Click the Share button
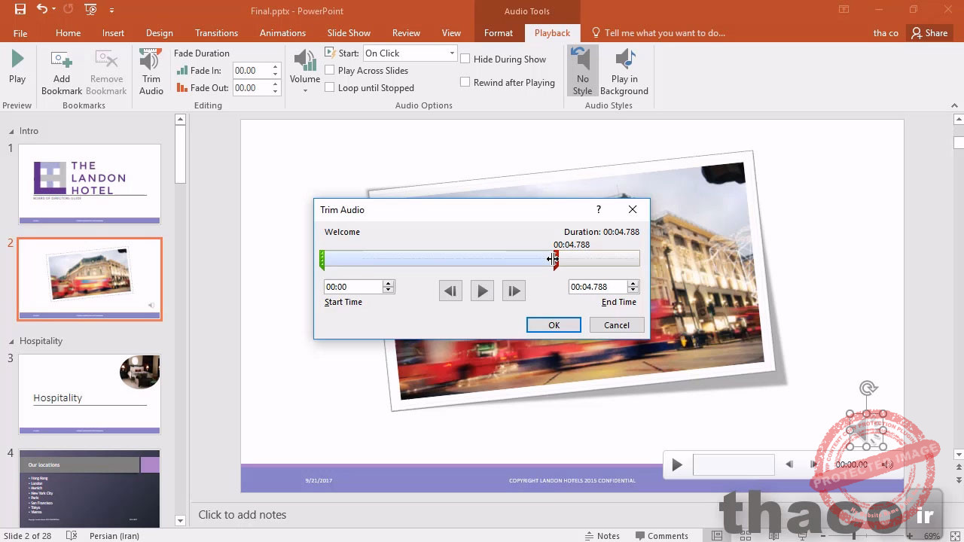 tap(929, 32)
